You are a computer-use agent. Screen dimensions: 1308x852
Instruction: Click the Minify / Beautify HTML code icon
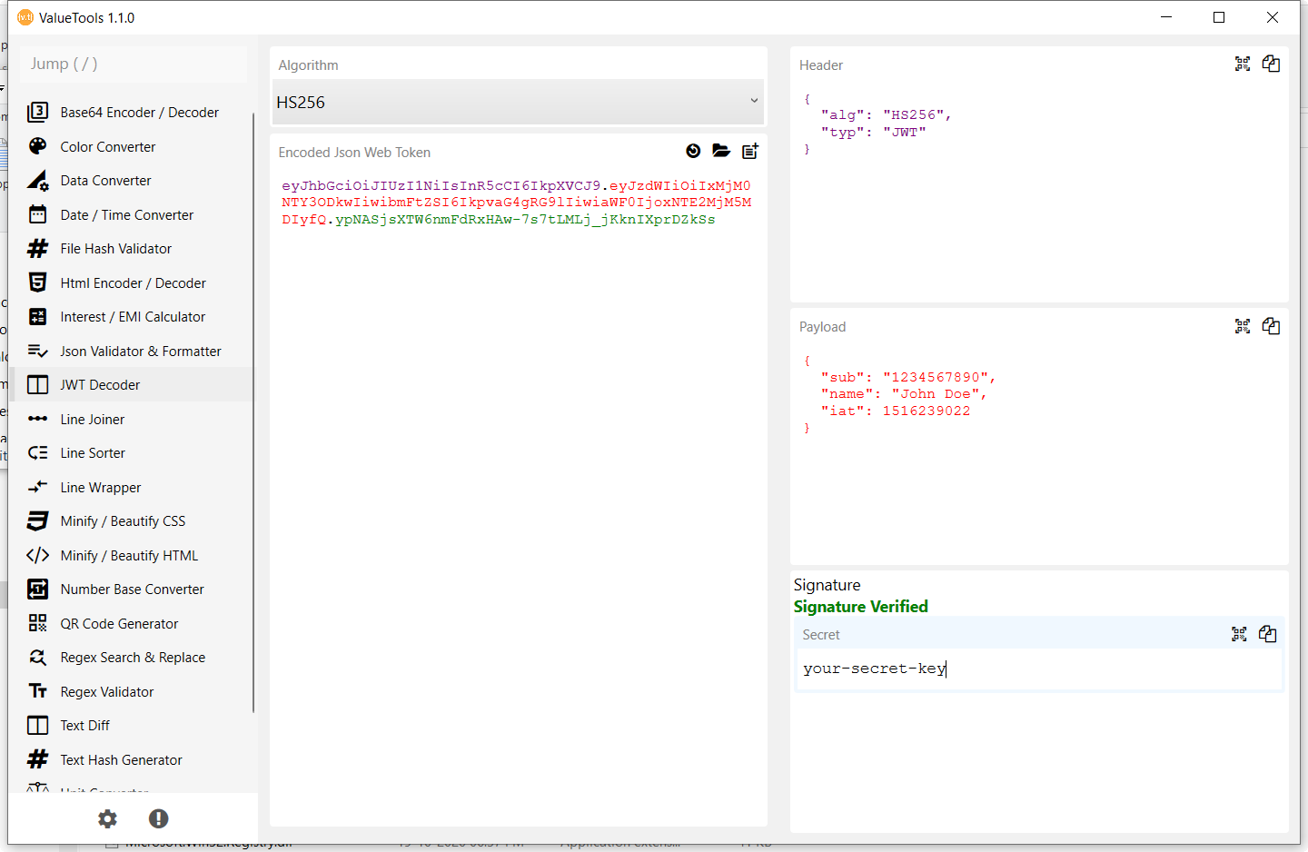[x=37, y=555]
